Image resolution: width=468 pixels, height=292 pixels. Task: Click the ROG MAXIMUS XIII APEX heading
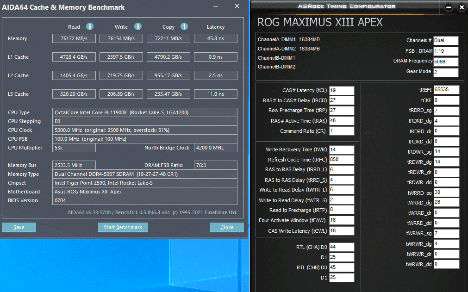320,22
